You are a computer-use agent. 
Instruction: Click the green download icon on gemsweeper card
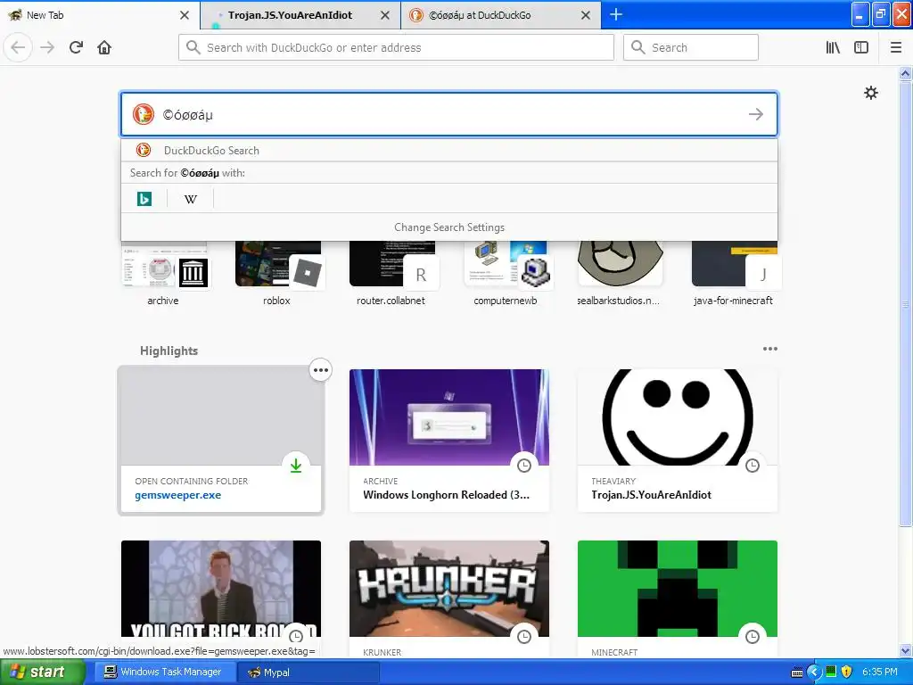tap(296, 466)
